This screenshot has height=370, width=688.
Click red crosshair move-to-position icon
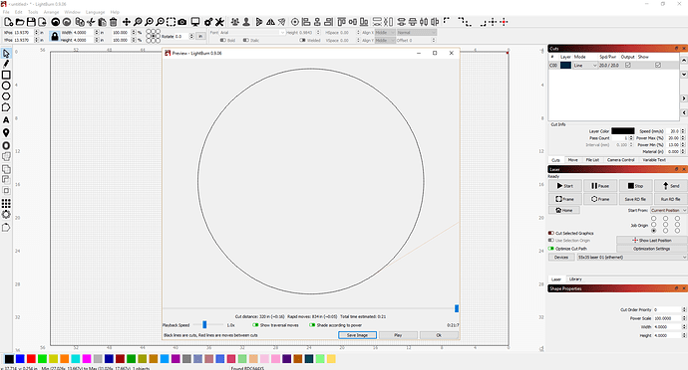point(504,22)
